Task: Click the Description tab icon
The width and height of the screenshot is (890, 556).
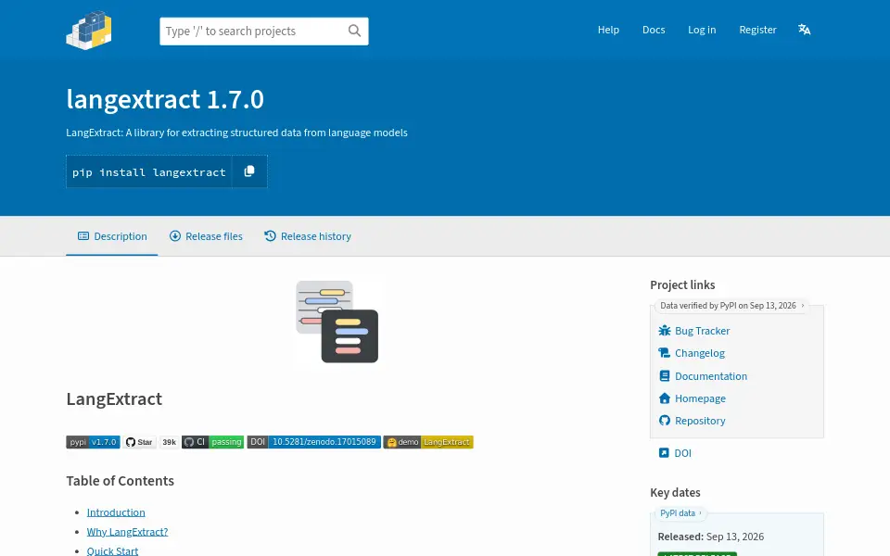Action: (83, 236)
